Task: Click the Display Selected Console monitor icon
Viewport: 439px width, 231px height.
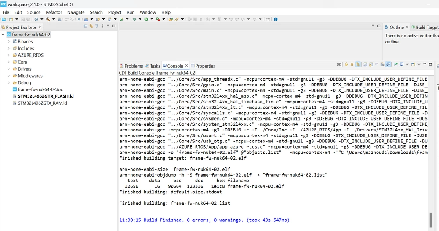Action: pos(402,64)
